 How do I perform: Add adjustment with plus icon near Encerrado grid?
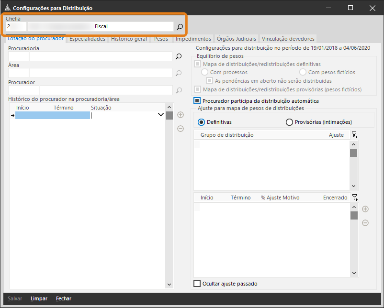(365, 209)
